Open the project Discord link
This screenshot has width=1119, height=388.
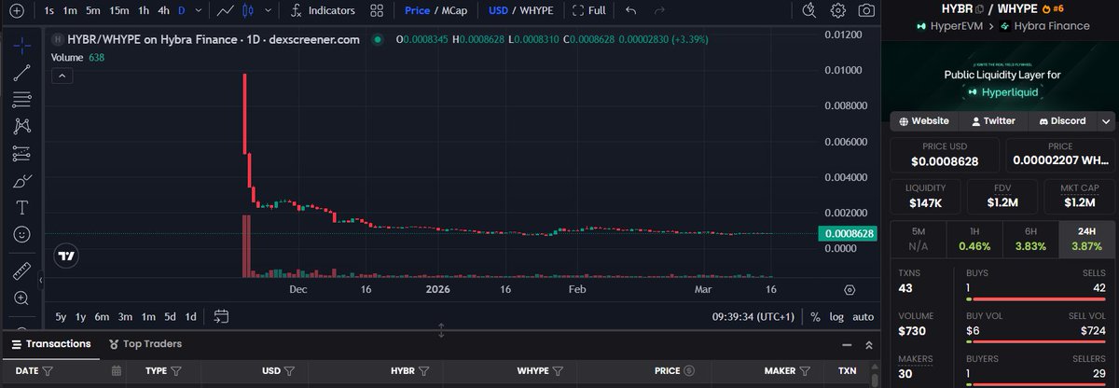click(x=1061, y=121)
